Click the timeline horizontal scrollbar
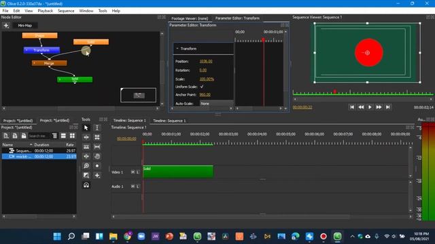The image size is (435, 244). [x=232, y=217]
